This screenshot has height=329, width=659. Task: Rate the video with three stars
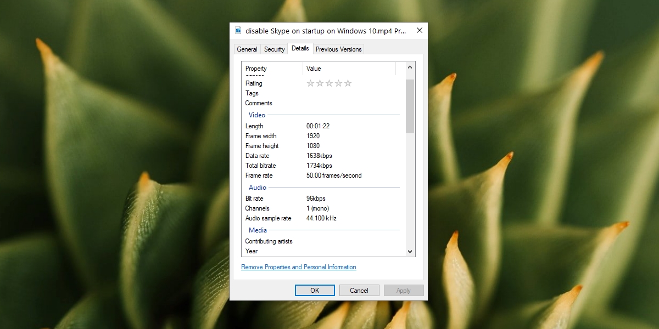point(329,83)
